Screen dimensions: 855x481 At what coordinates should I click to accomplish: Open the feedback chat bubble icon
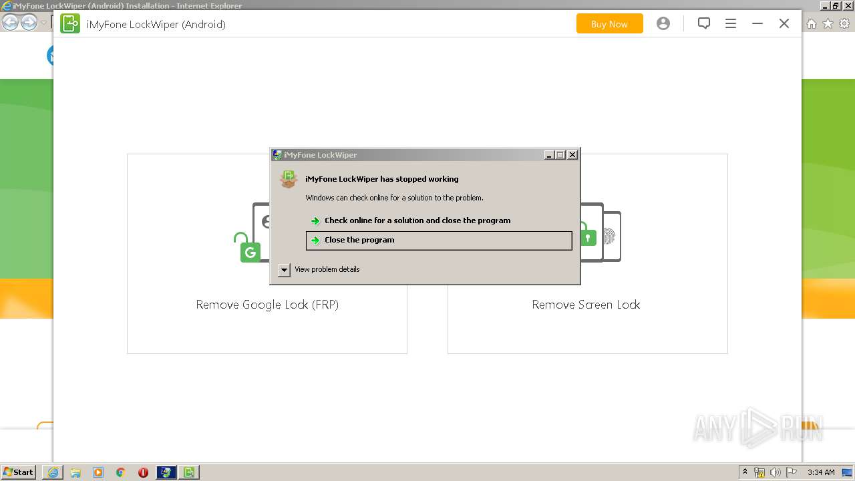click(704, 24)
